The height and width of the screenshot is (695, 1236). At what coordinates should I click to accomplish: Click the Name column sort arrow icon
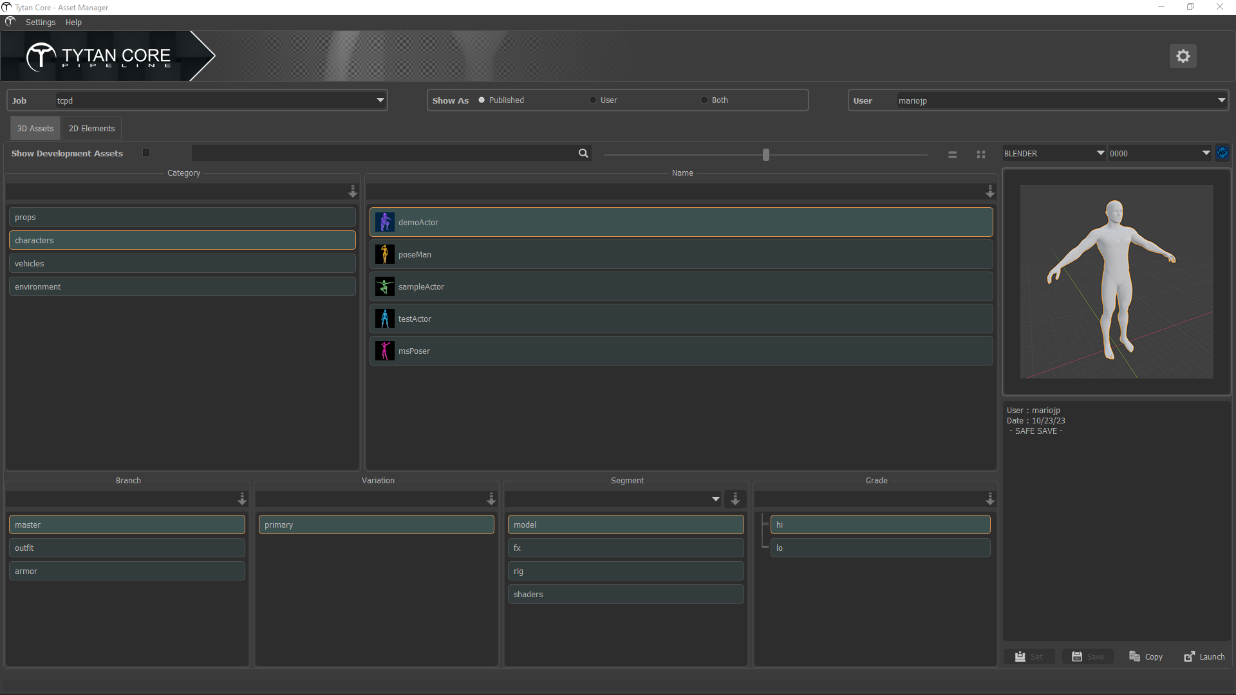pyautogui.click(x=989, y=192)
